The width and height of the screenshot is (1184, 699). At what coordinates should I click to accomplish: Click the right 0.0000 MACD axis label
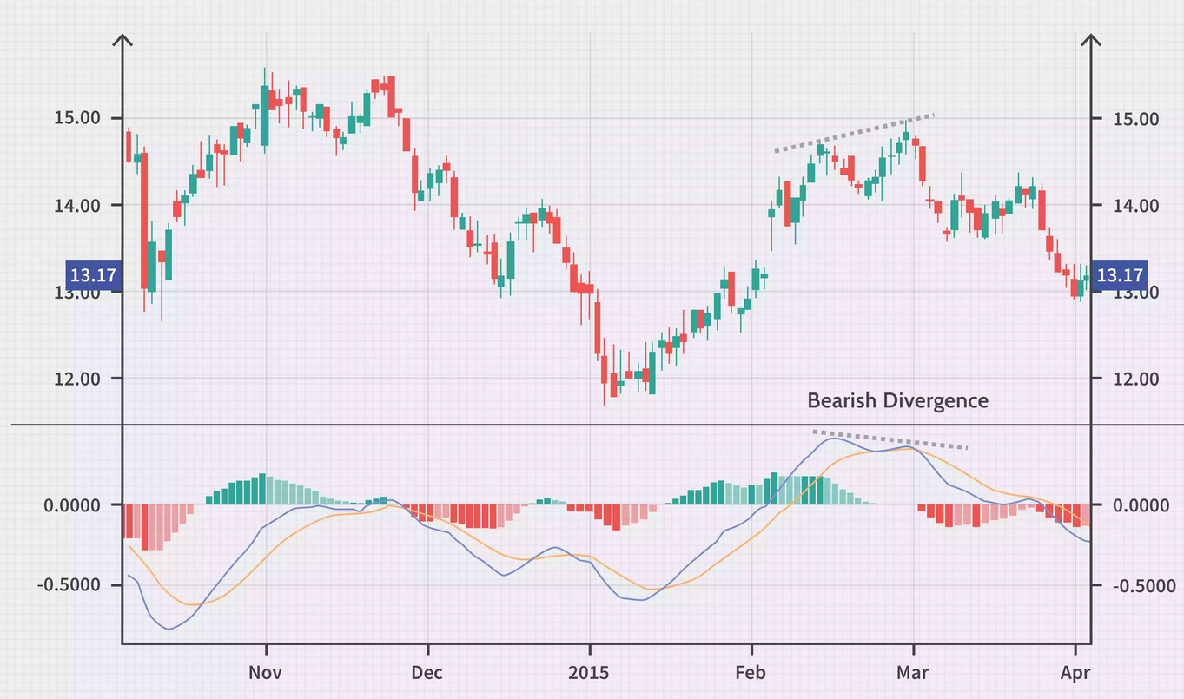(x=1141, y=505)
